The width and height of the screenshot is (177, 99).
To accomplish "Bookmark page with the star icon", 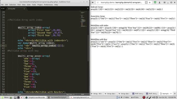I will (150, 2).
